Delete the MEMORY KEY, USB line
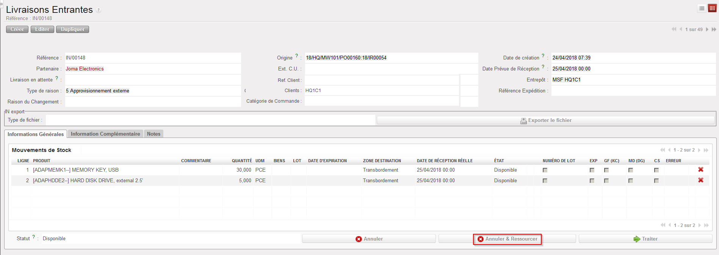 pyautogui.click(x=700, y=170)
